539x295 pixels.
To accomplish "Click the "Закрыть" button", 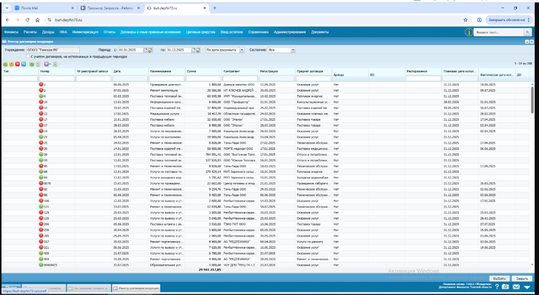I will (522, 278).
